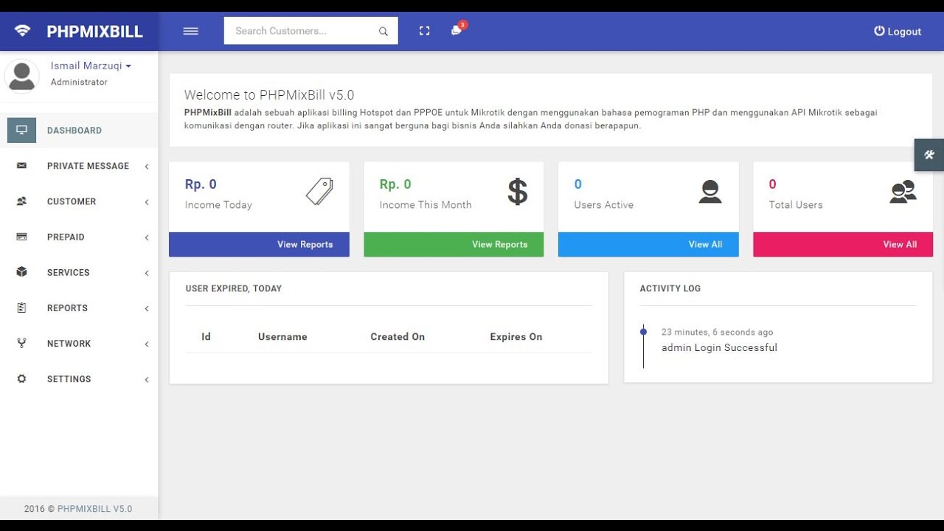
Task: Expand the Prepaid menu chevron
Action: click(x=147, y=237)
